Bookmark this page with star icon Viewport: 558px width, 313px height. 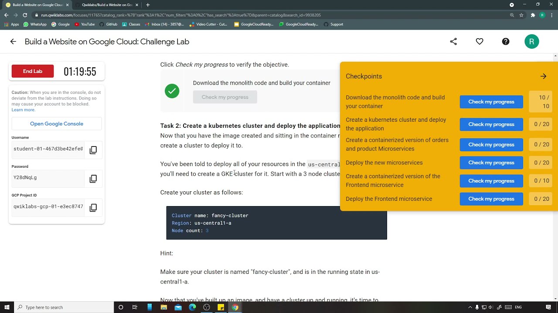point(521,15)
